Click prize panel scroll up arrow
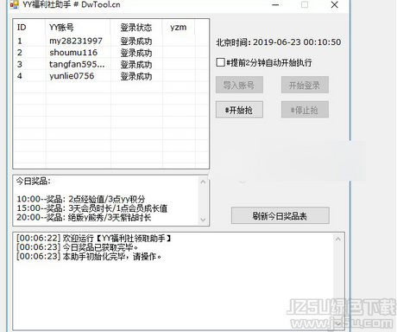The width and height of the screenshot is (397, 332). [x=203, y=182]
